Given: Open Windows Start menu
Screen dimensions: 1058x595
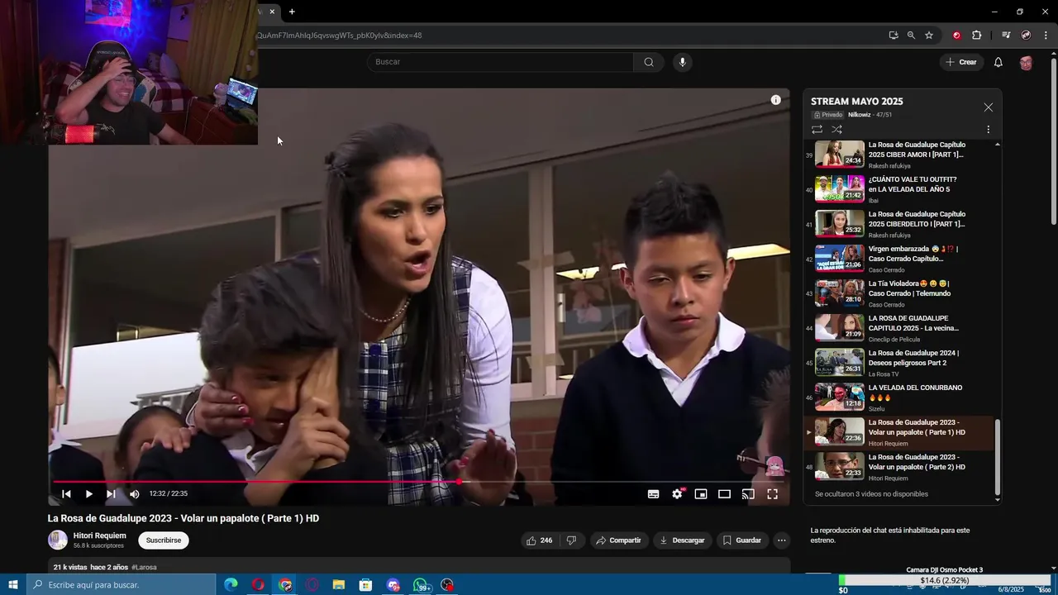Looking at the screenshot, I should [13, 585].
